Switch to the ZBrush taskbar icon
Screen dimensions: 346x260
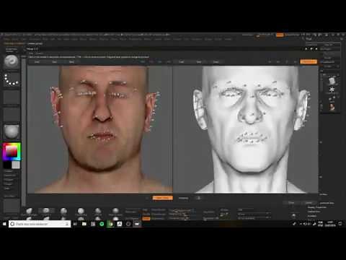point(137,224)
